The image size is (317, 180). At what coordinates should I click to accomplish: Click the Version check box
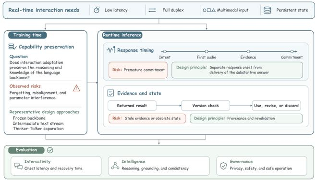[x=206, y=106]
